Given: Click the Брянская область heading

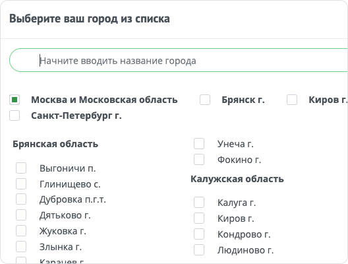Looking at the screenshot, I should (55, 144).
